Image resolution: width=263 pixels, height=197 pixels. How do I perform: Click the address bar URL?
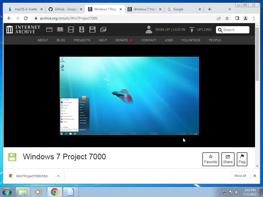(x=69, y=18)
